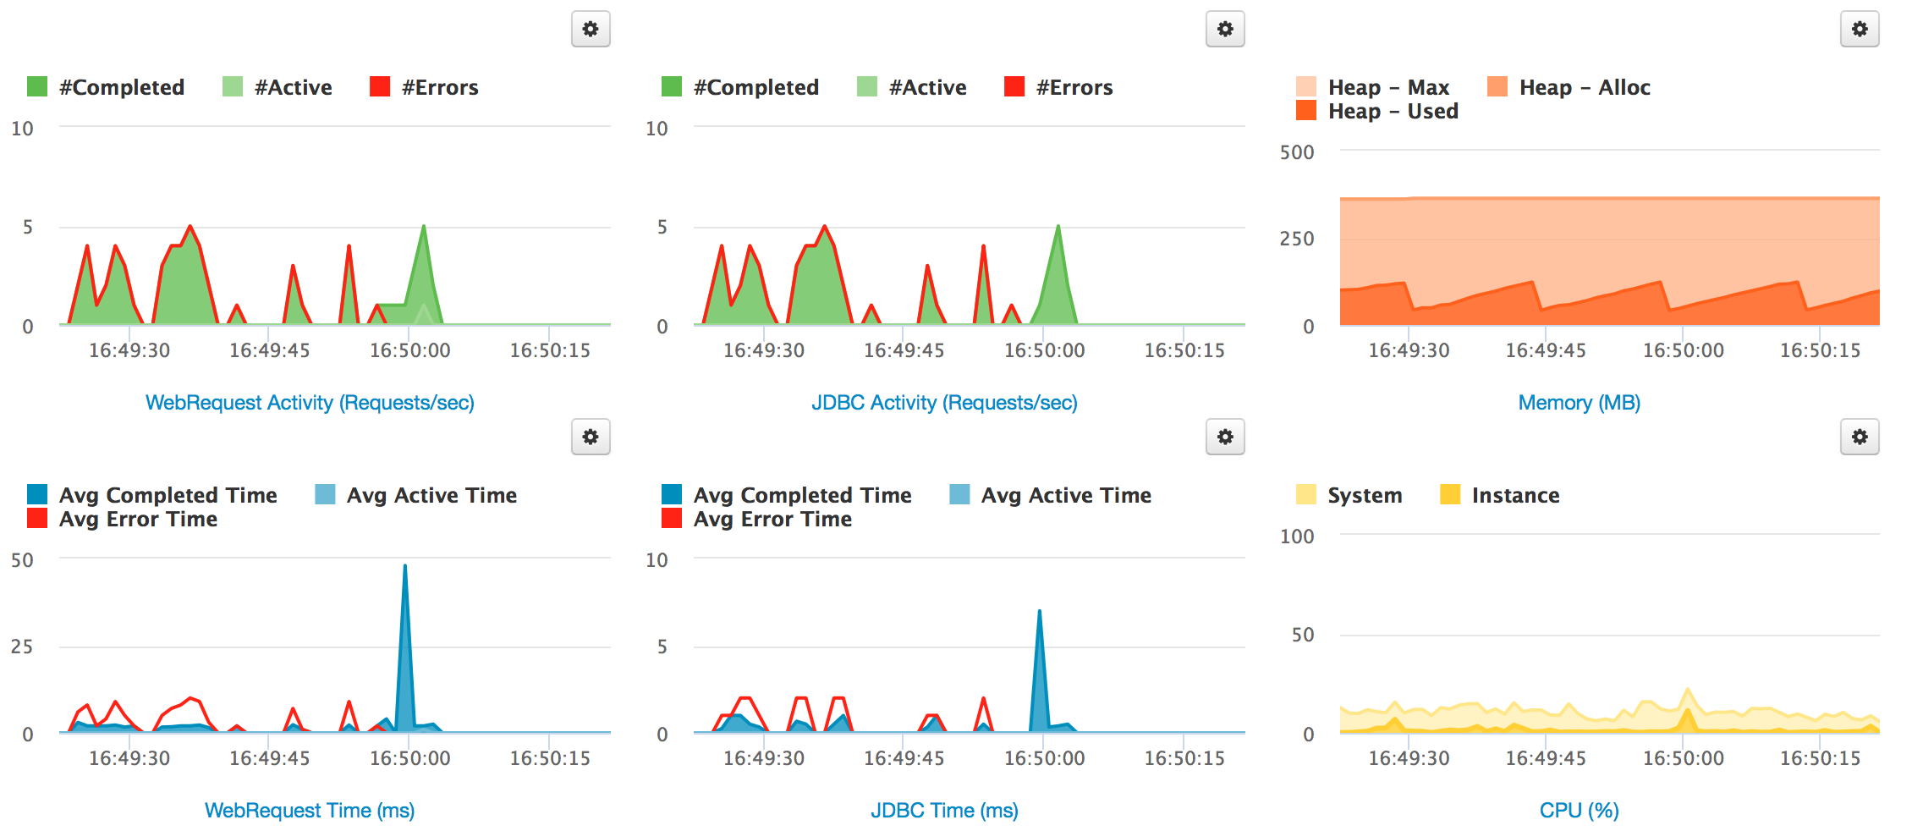Click the Heap – Max color swatch

pos(1305,87)
